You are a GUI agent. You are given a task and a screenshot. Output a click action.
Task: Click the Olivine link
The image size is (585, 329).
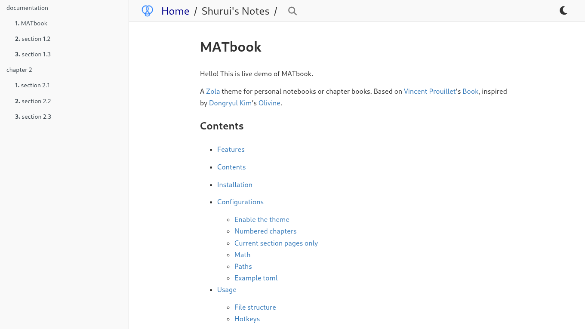coord(269,103)
